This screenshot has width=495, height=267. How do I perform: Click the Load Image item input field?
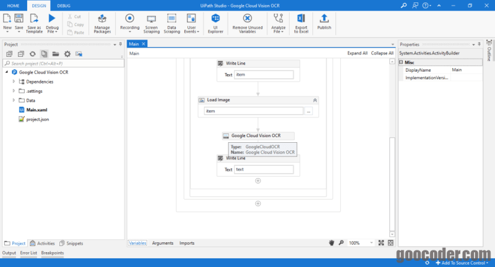254,111
